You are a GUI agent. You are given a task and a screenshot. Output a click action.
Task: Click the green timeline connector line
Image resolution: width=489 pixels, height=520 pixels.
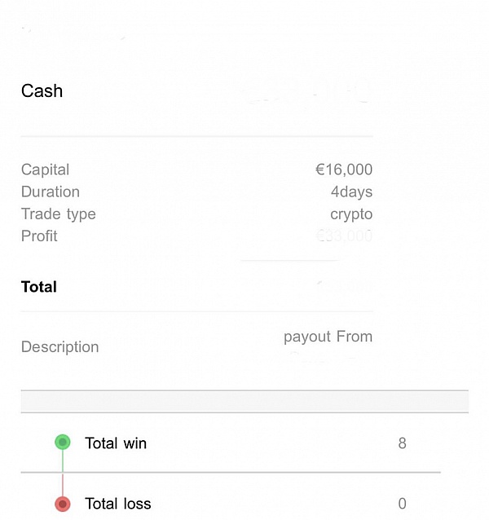point(63,461)
